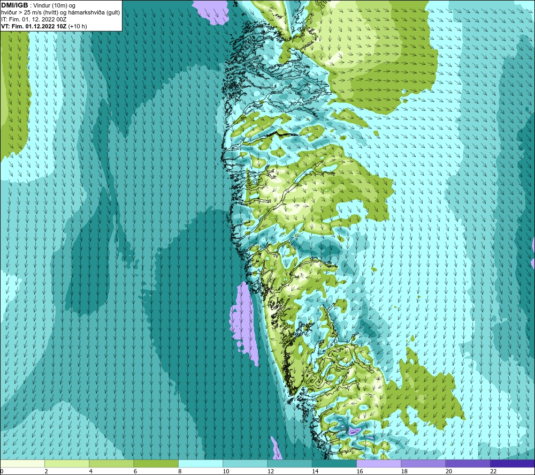Click the "Vindur (10m) og" text

[x=54, y=6]
